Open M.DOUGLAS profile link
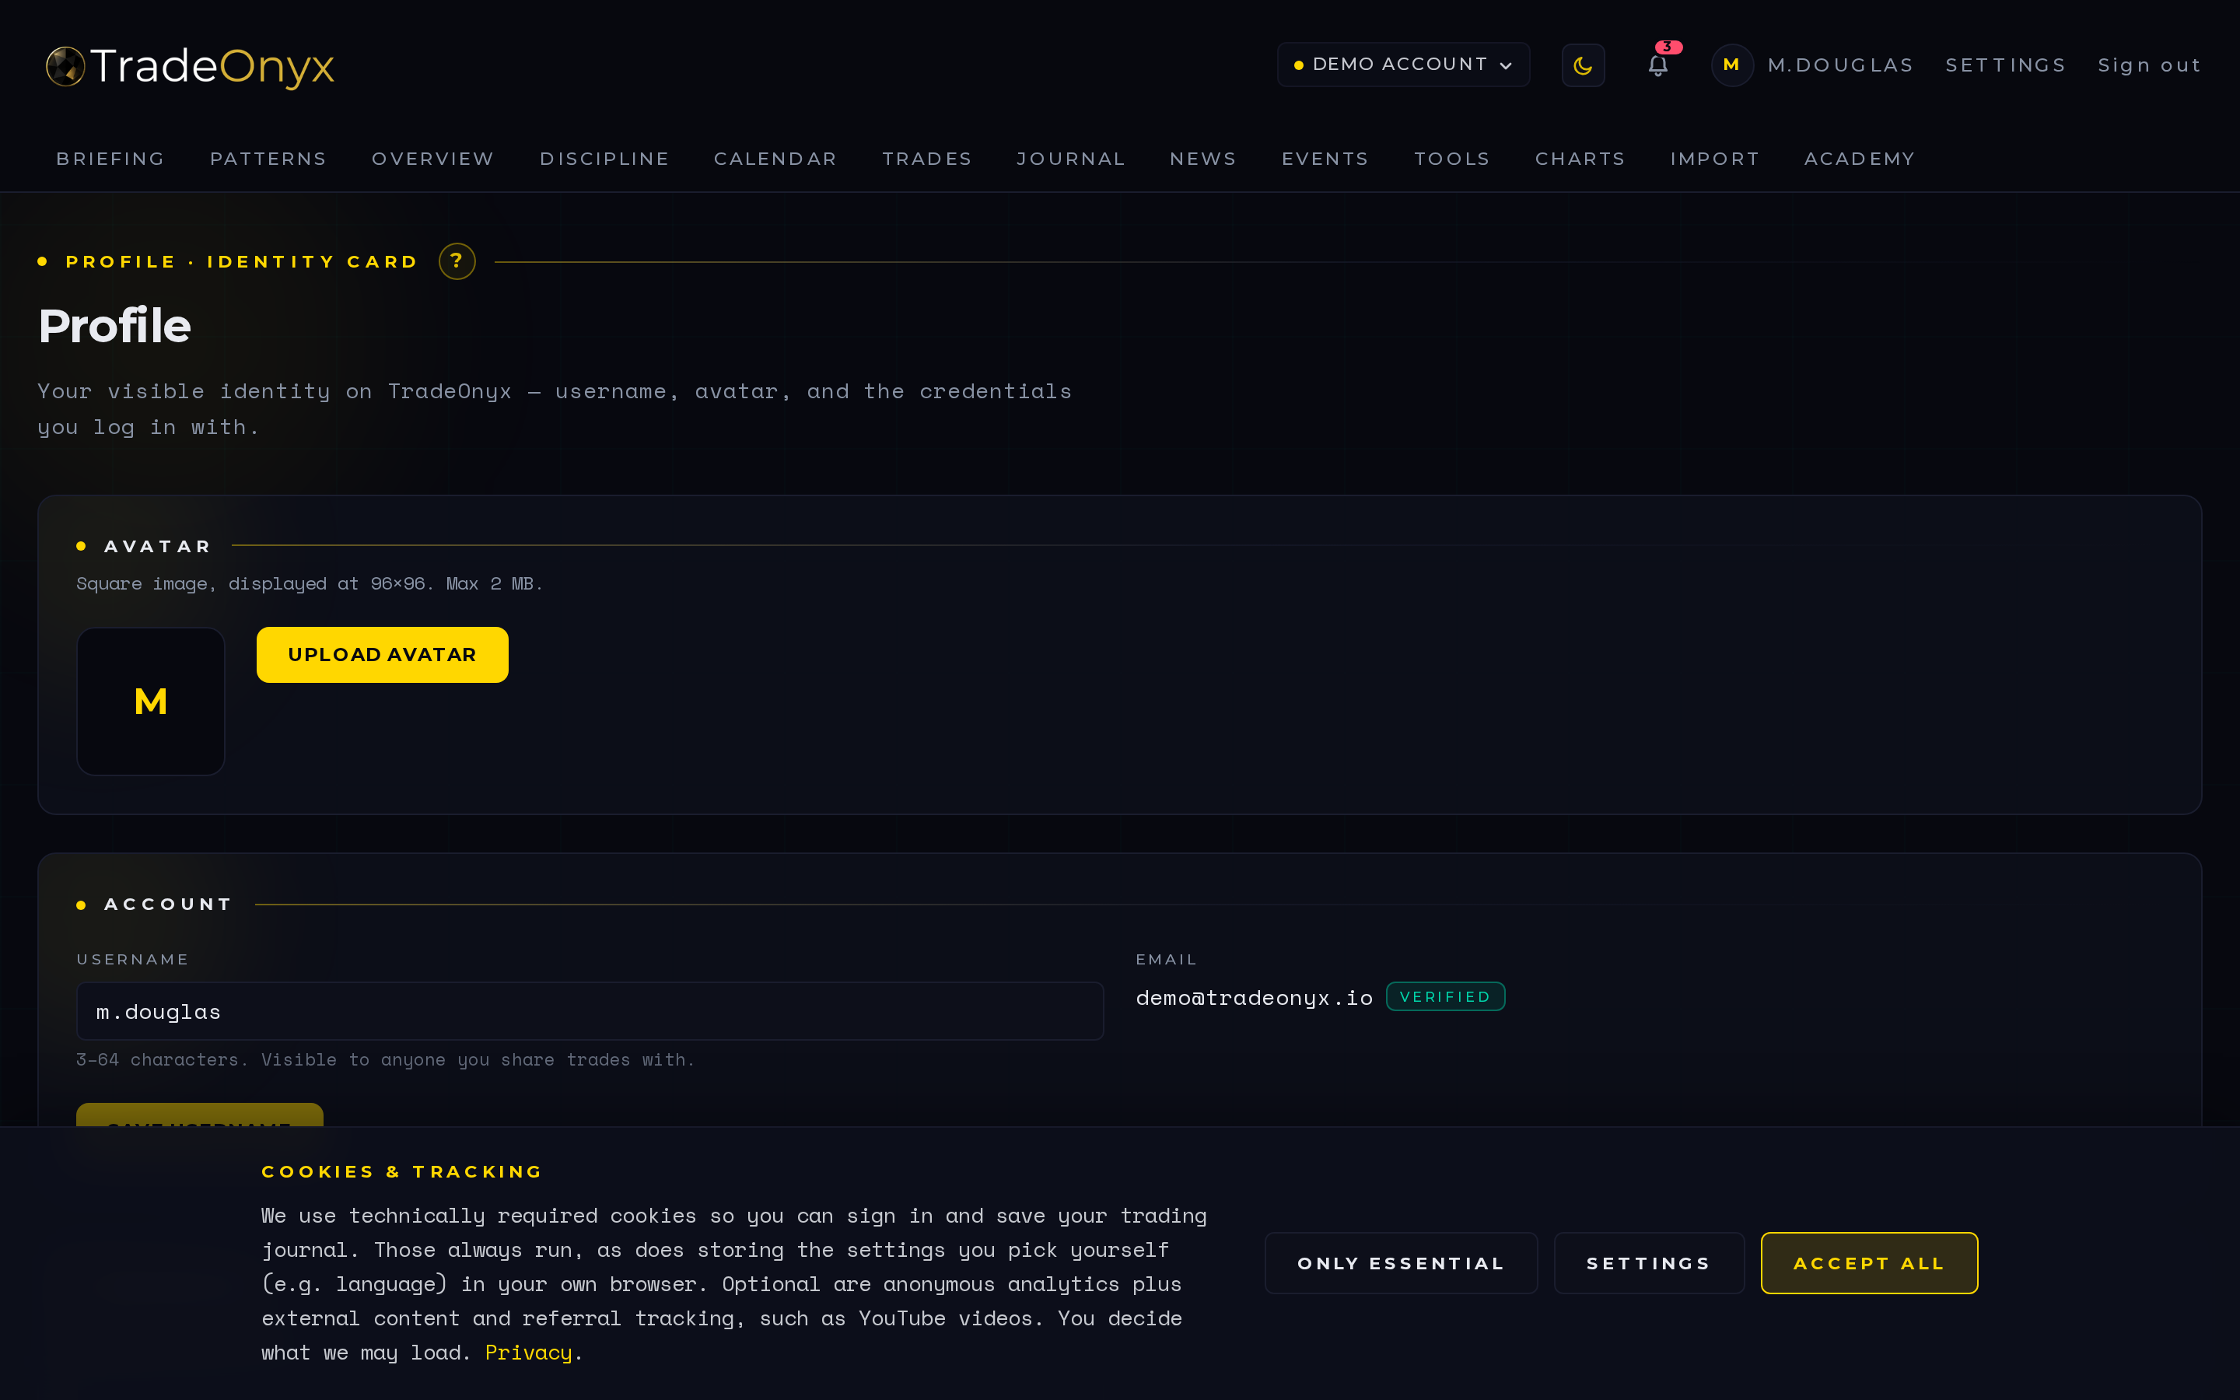The width and height of the screenshot is (2240, 1400). pos(1840,66)
